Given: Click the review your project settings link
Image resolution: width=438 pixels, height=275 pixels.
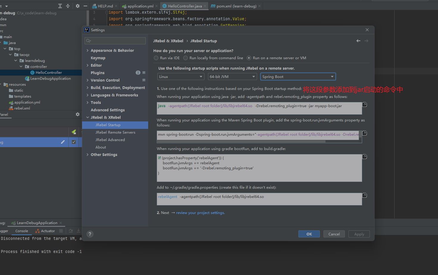Looking at the screenshot, I should tap(201, 213).
